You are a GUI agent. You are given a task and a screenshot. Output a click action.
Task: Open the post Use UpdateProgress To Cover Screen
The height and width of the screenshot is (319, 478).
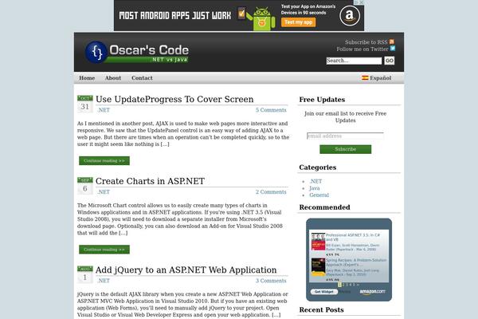(174, 99)
